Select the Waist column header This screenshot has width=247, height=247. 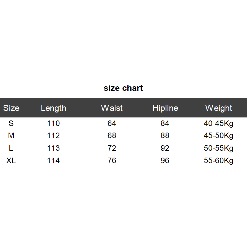click(112, 108)
